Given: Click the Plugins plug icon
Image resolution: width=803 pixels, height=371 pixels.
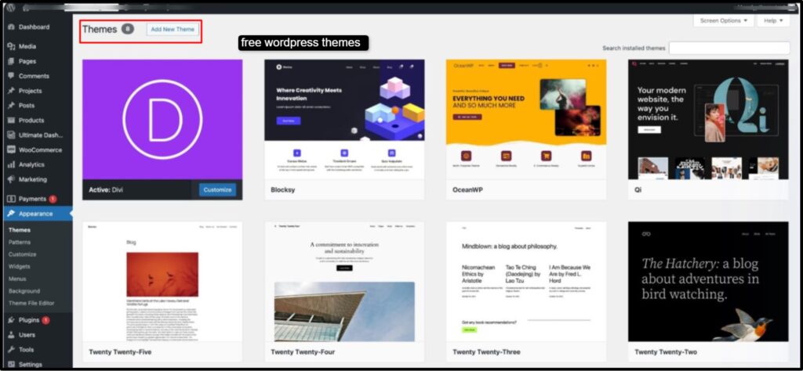Looking at the screenshot, I should [x=11, y=320].
